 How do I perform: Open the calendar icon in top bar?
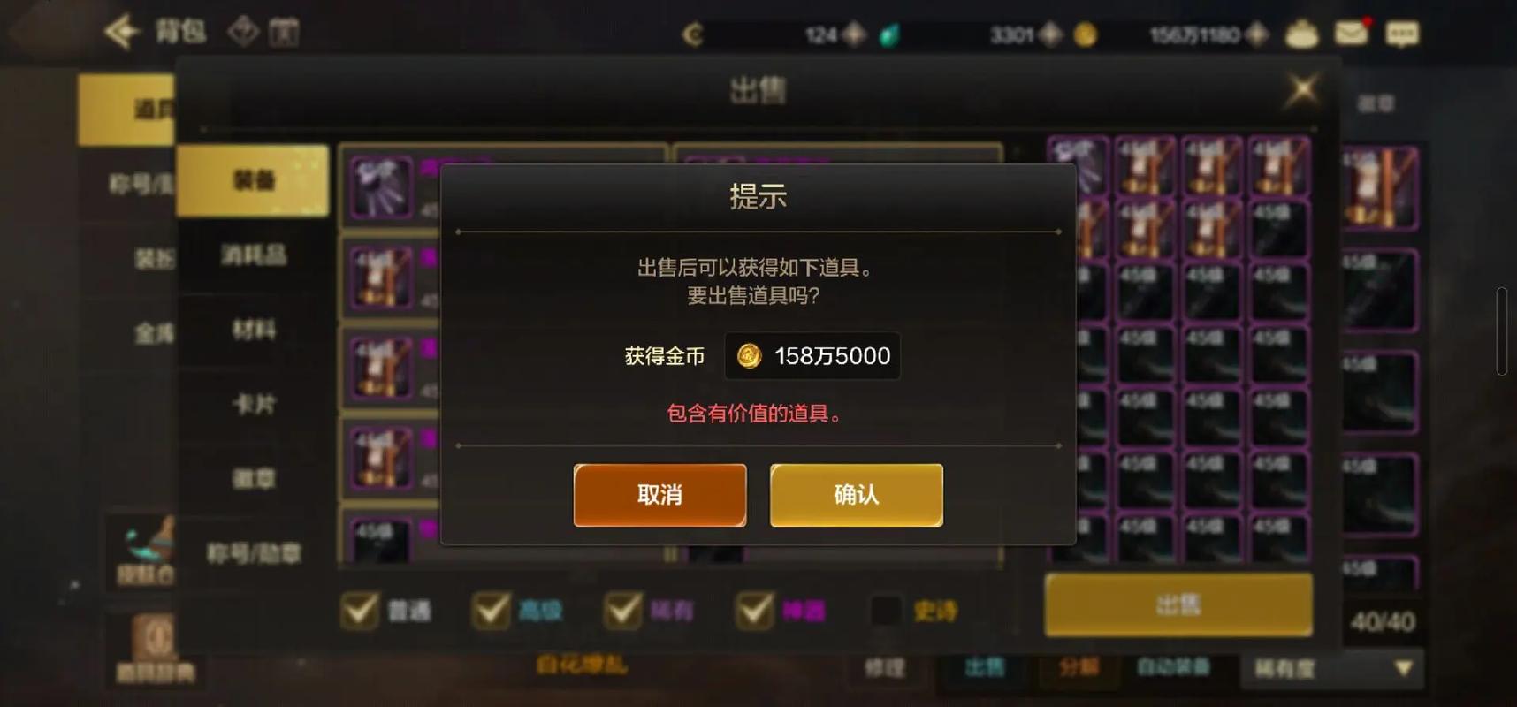(284, 33)
